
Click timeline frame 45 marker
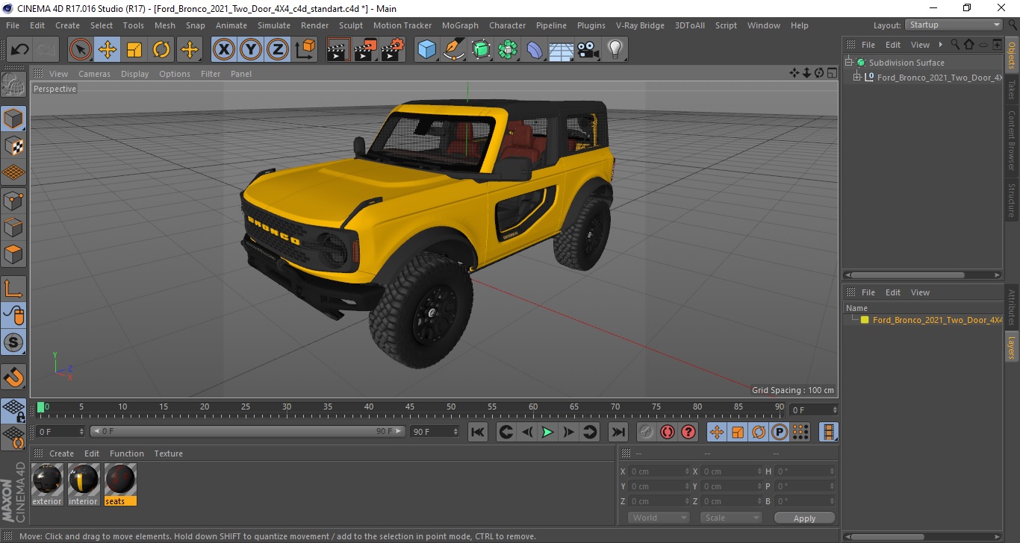[410, 408]
